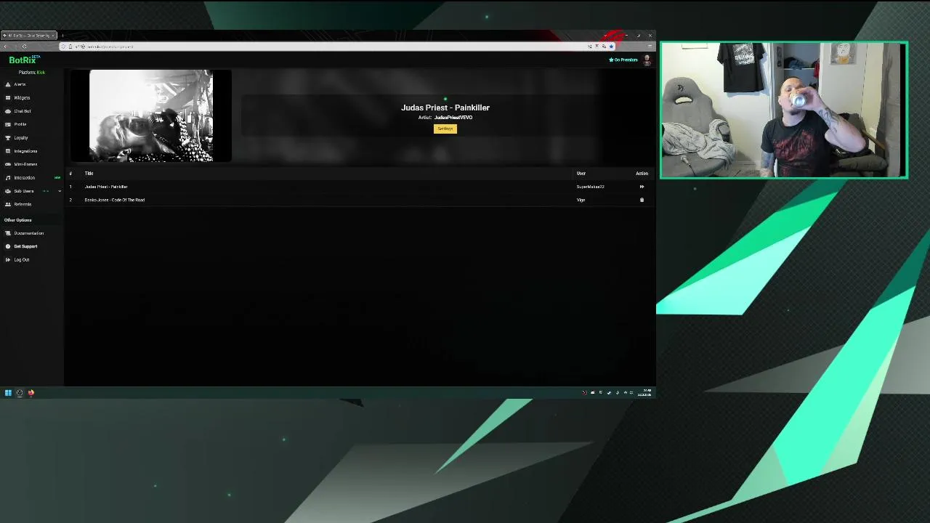Open the Documentation icon

pyautogui.click(x=8, y=233)
